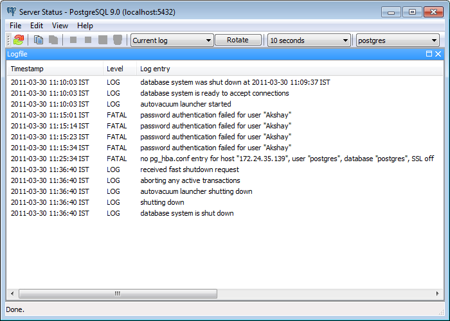Open the Help menu

coord(85,26)
